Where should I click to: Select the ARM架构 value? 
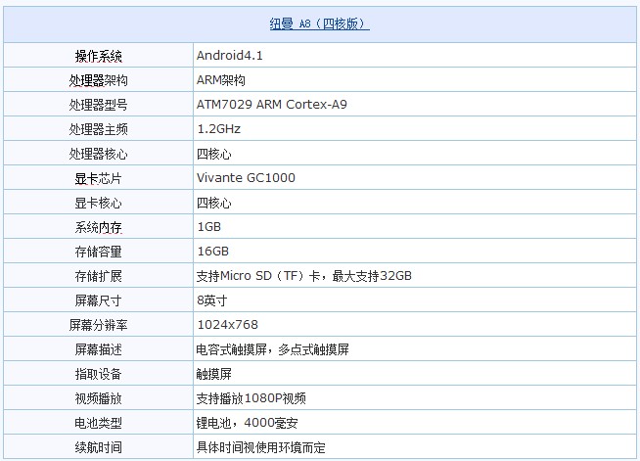click(x=221, y=80)
